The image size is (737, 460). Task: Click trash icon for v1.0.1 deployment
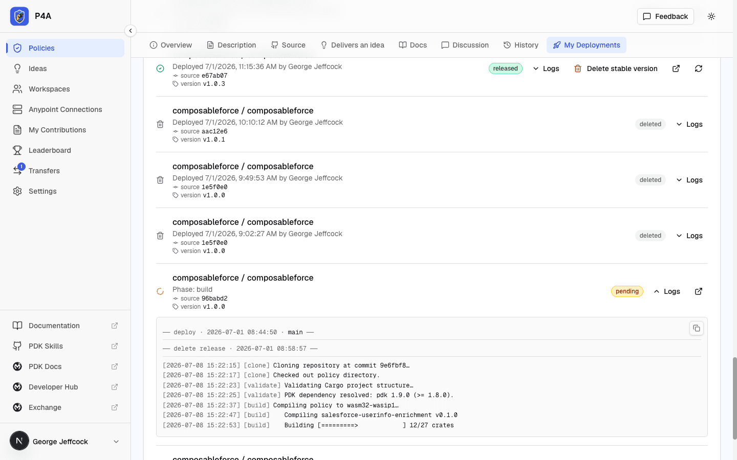click(x=160, y=124)
